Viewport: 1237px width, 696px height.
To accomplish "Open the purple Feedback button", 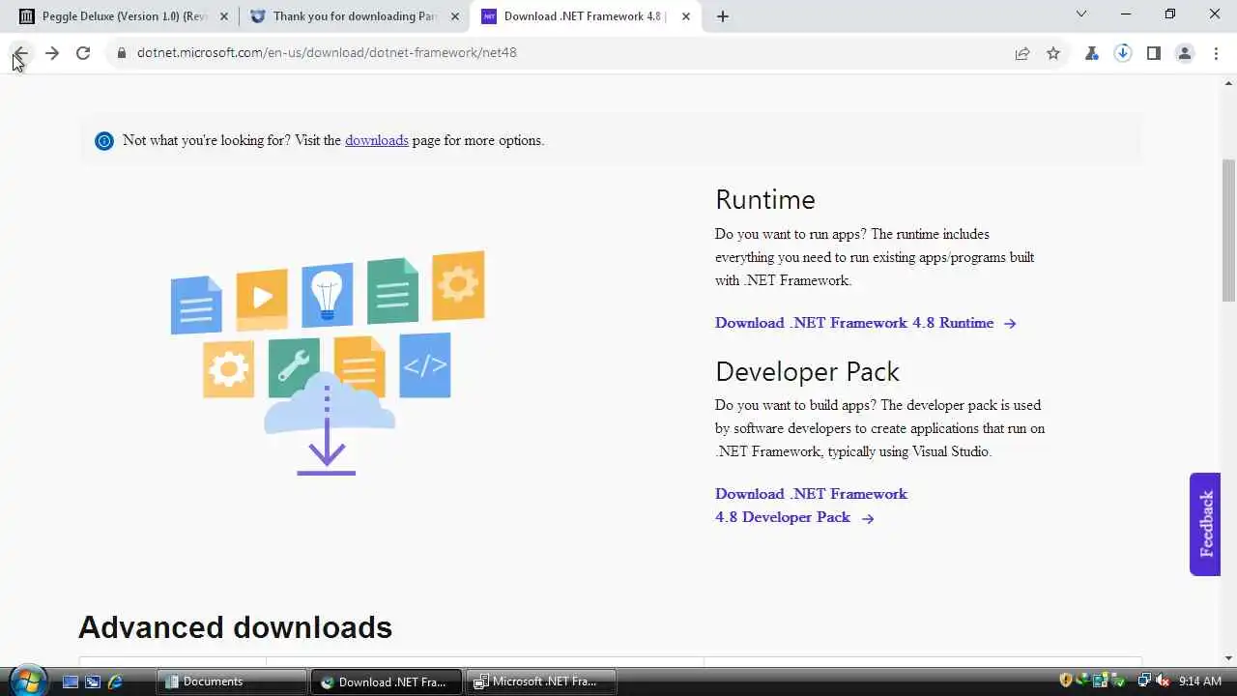I will 1205,524.
